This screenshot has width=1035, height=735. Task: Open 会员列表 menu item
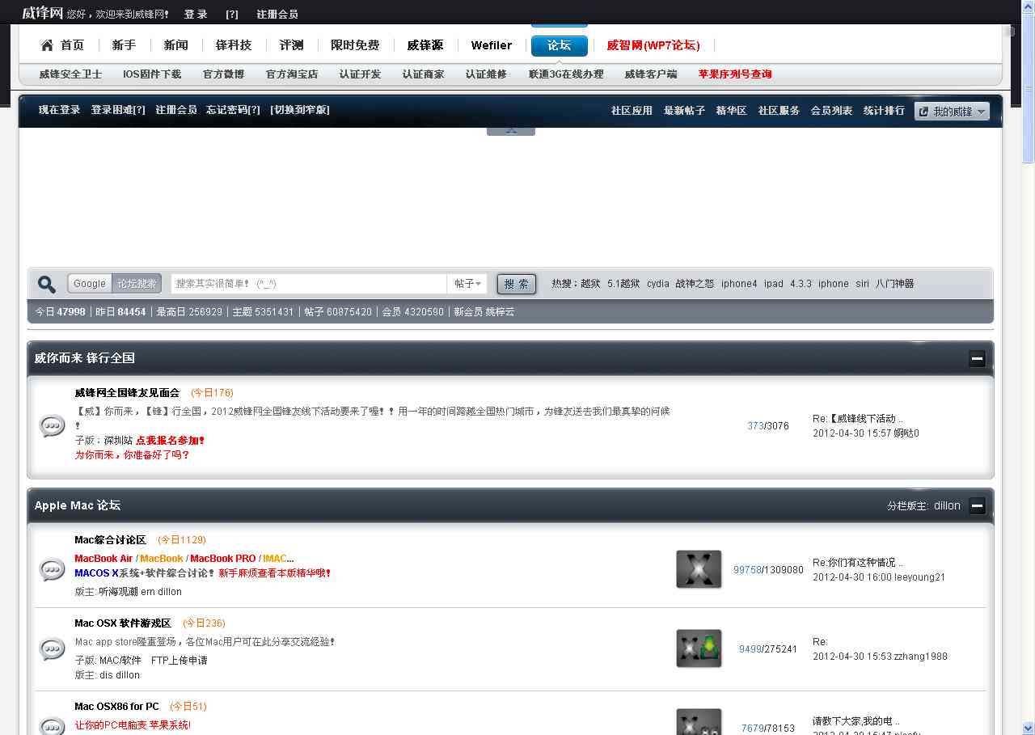pos(831,111)
